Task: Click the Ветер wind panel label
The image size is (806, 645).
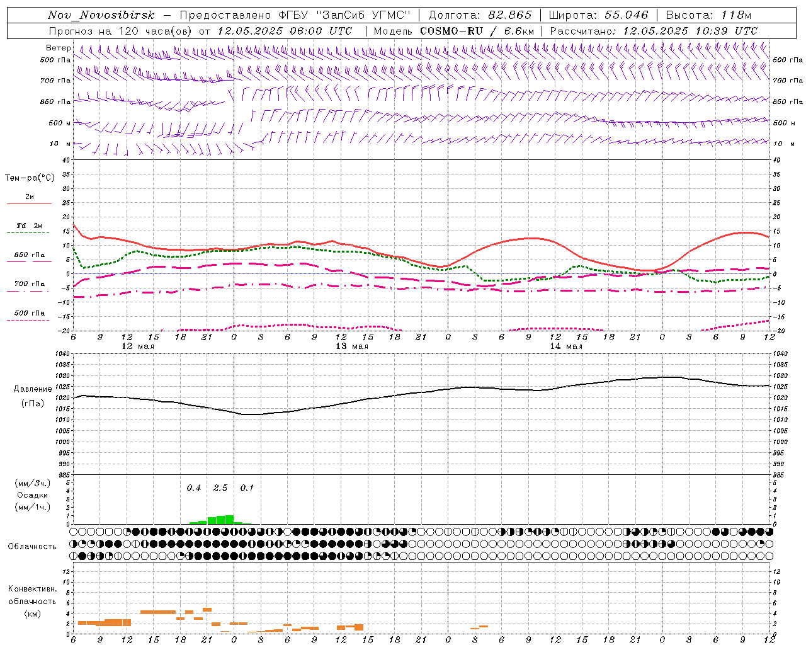Action: coord(58,48)
